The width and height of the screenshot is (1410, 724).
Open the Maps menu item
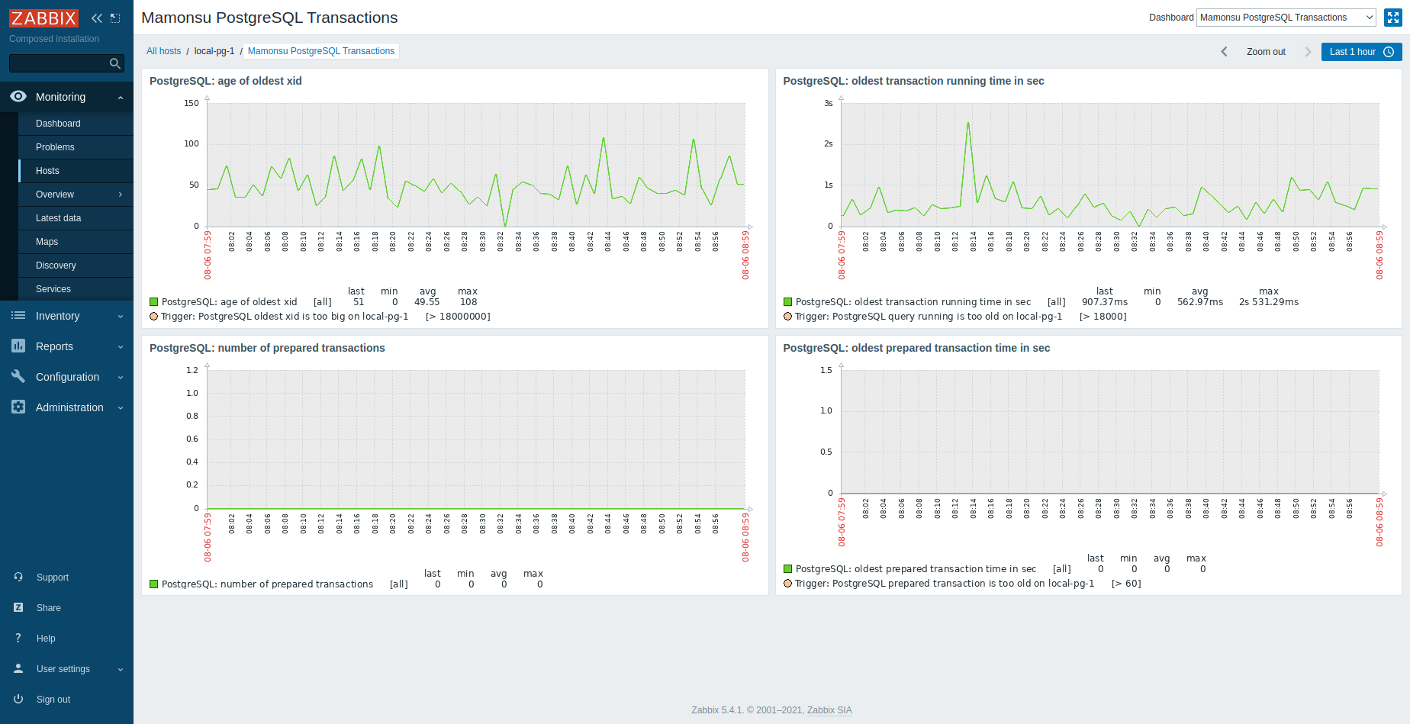click(x=76, y=242)
